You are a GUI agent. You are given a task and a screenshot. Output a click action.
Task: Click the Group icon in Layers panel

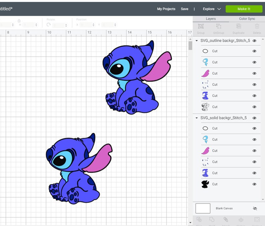point(201,26)
